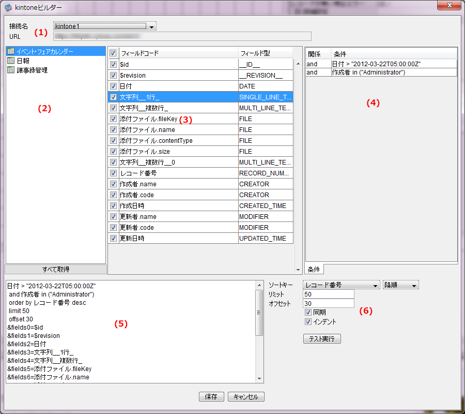Click the イベント・フェアカレンダー app table icon
The image size is (465, 414).
[x=11, y=52]
